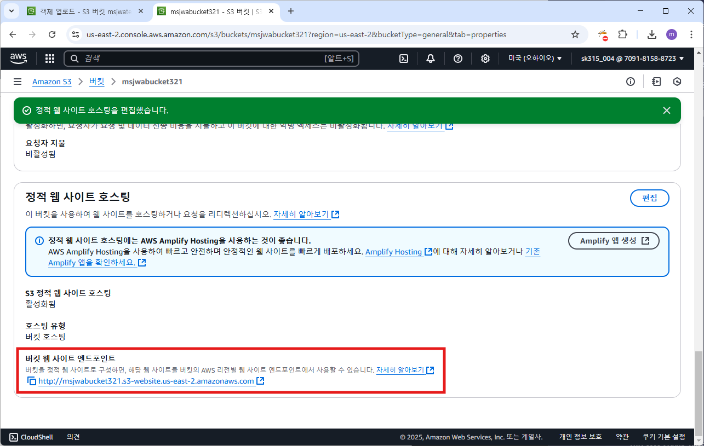Open the Chrome profile avatar
704x446 pixels.
672,34
